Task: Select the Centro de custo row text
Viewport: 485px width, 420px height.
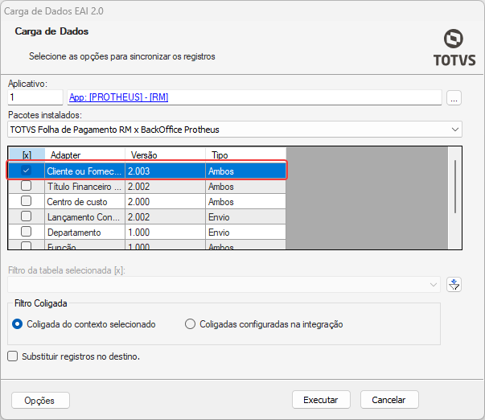Action: pyautogui.click(x=77, y=202)
